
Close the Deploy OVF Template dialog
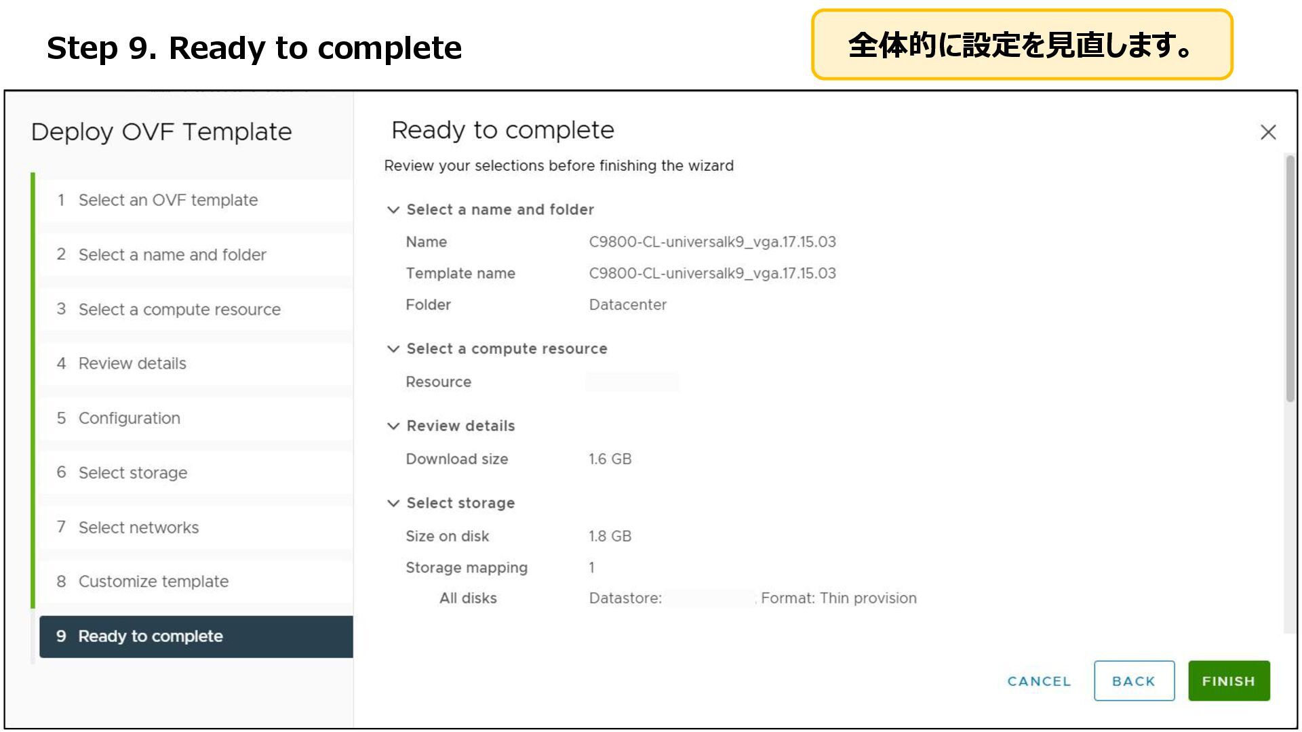click(1267, 132)
